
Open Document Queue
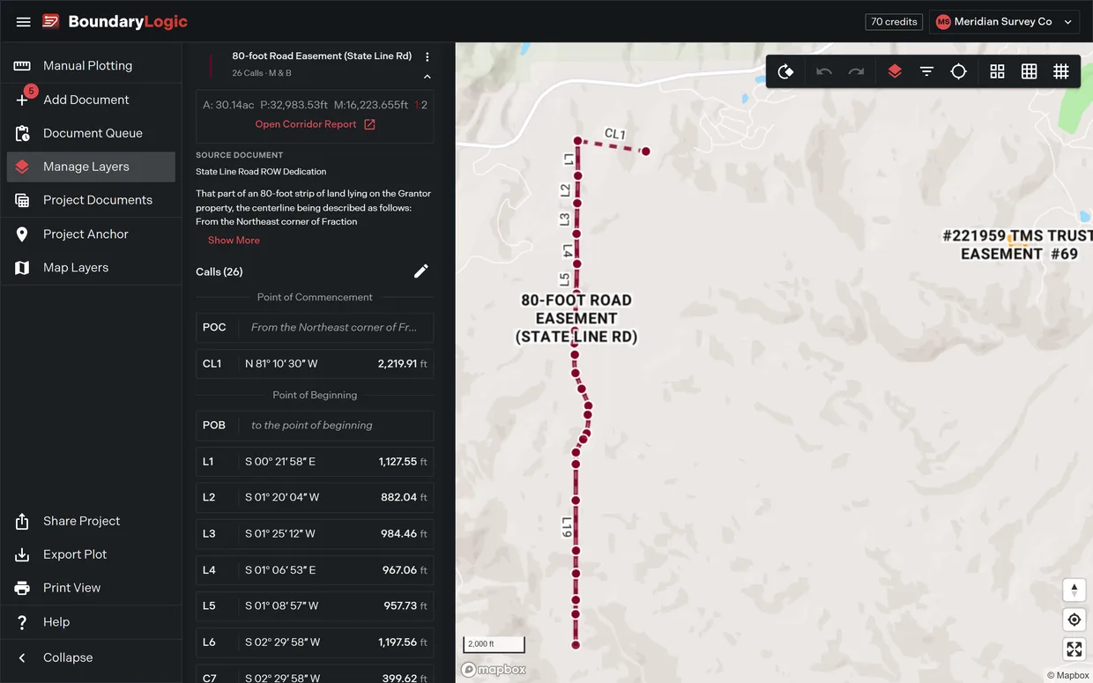coord(91,133)
